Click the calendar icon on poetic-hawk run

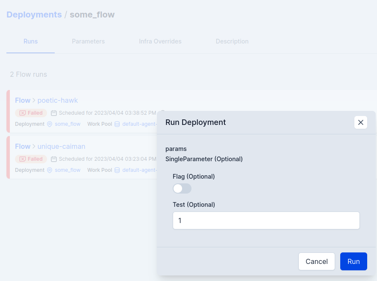tap(54, 113)
